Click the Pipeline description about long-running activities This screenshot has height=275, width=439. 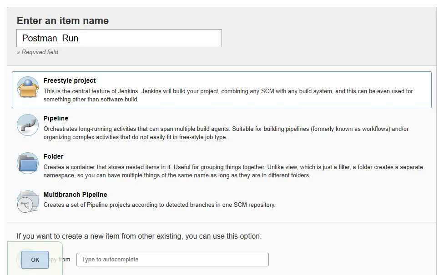pyautogui.click(x=226, y=133)
